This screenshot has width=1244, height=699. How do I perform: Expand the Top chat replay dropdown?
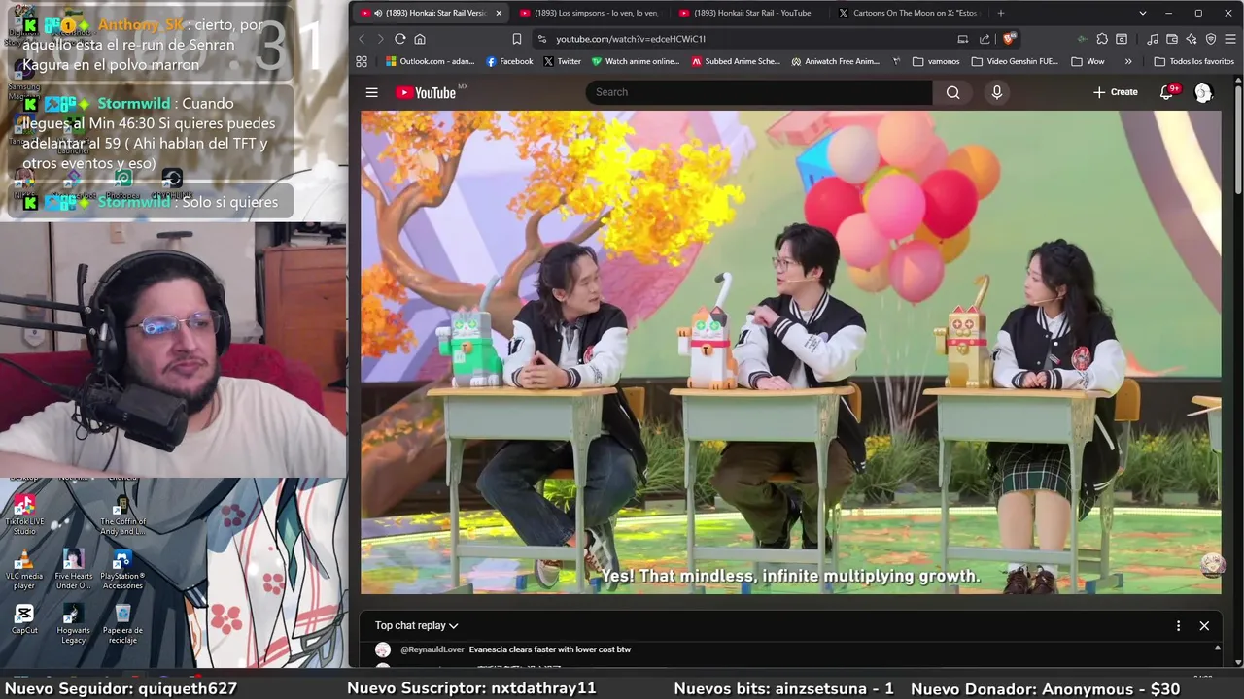coord(416,626)
